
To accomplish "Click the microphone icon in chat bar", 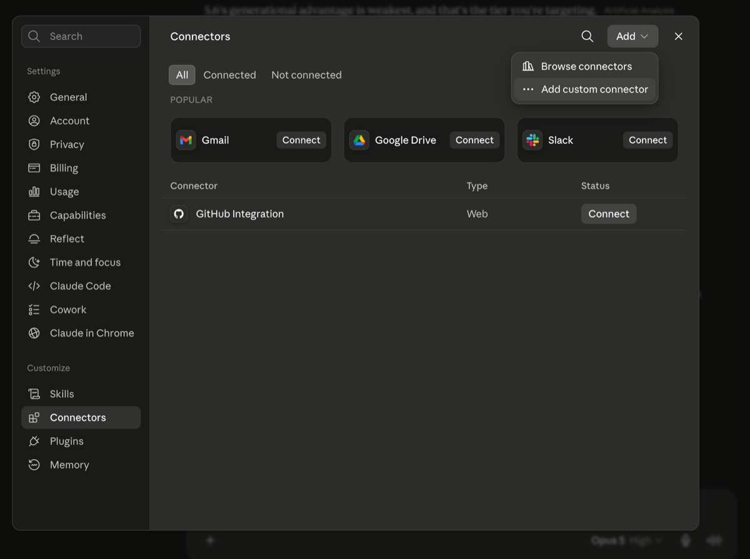I will 686,540.
